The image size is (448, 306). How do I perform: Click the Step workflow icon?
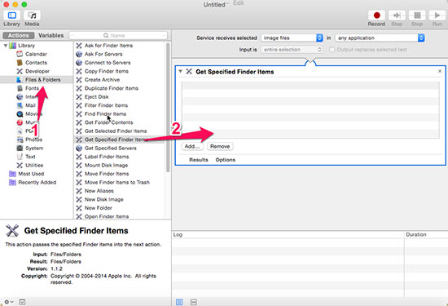coord(397,16)
